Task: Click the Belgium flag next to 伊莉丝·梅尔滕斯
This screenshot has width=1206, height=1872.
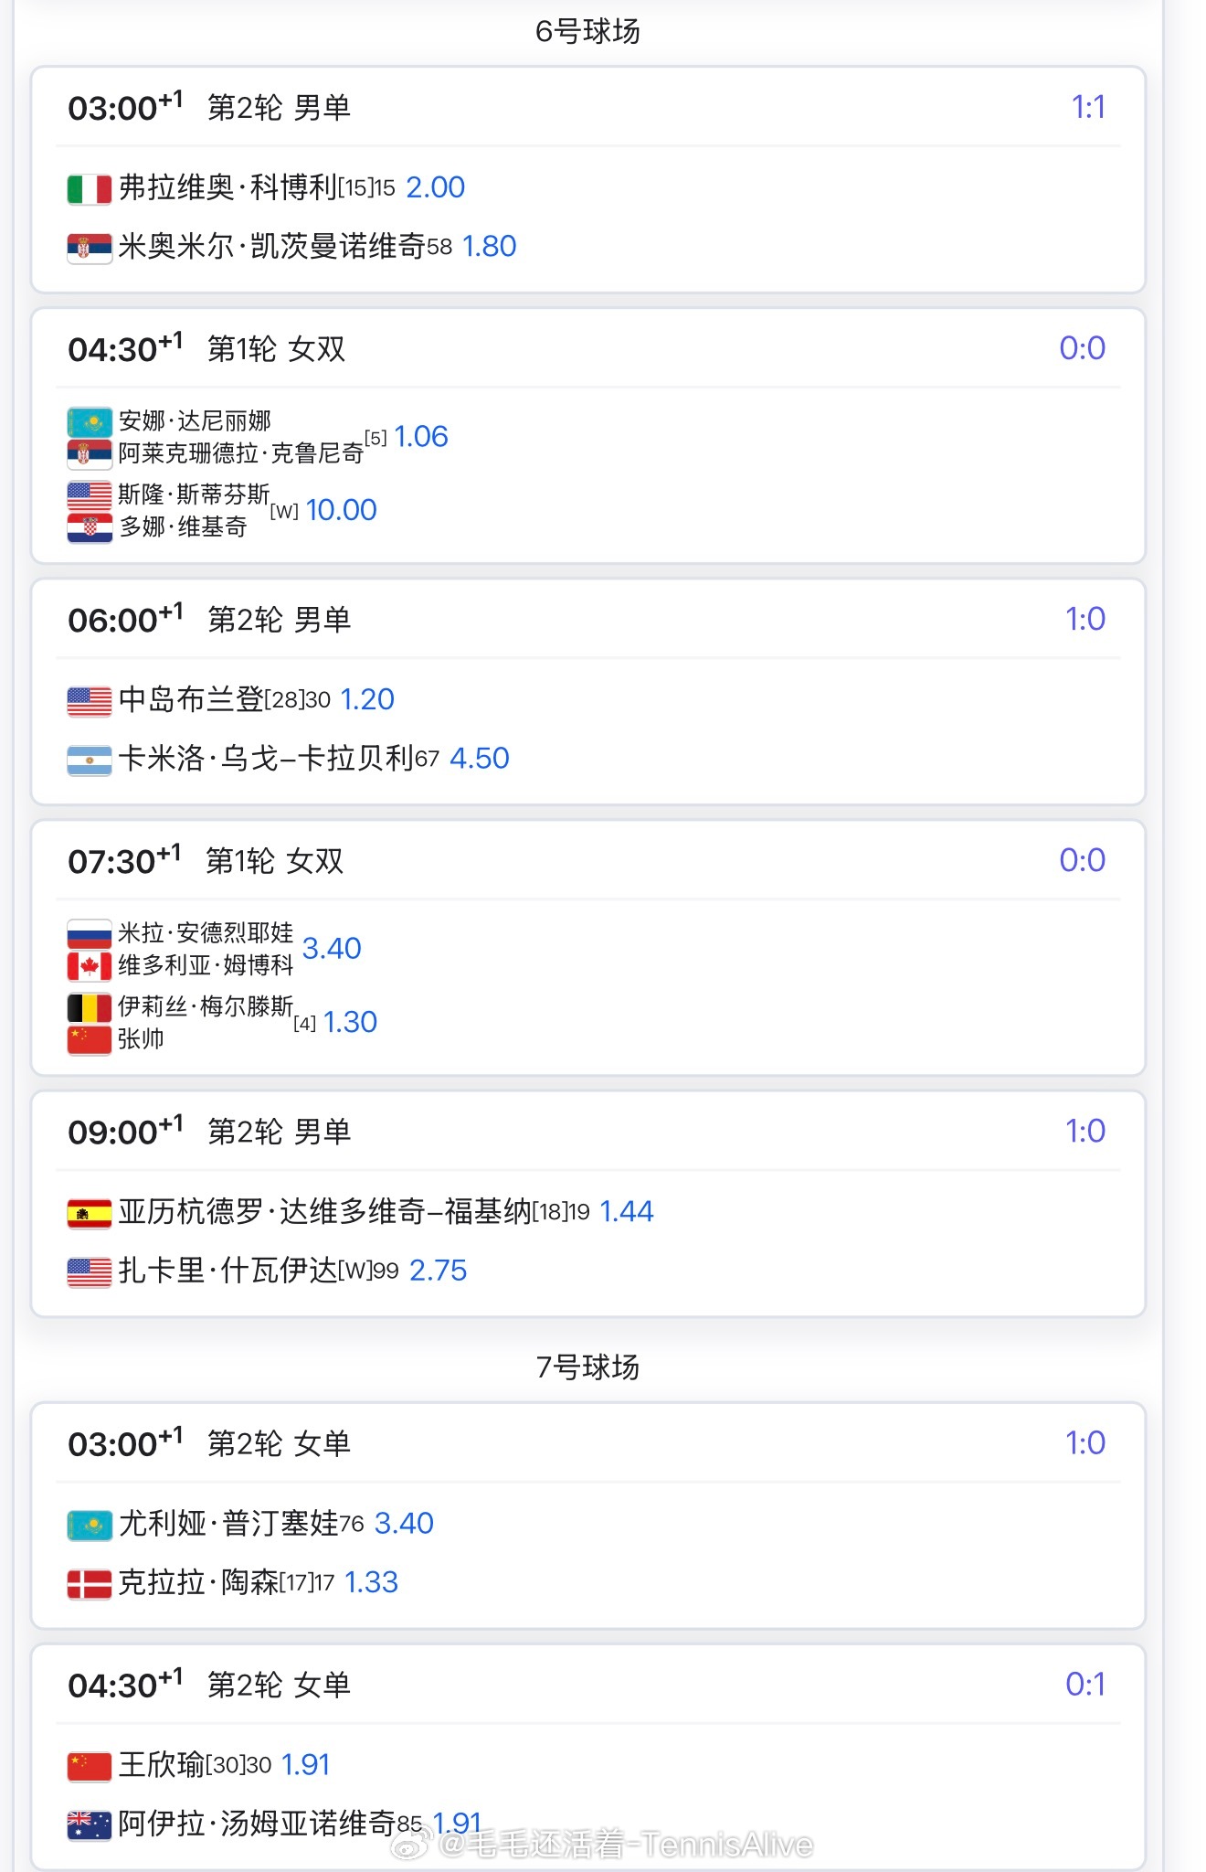Action: pos(90,1007)
